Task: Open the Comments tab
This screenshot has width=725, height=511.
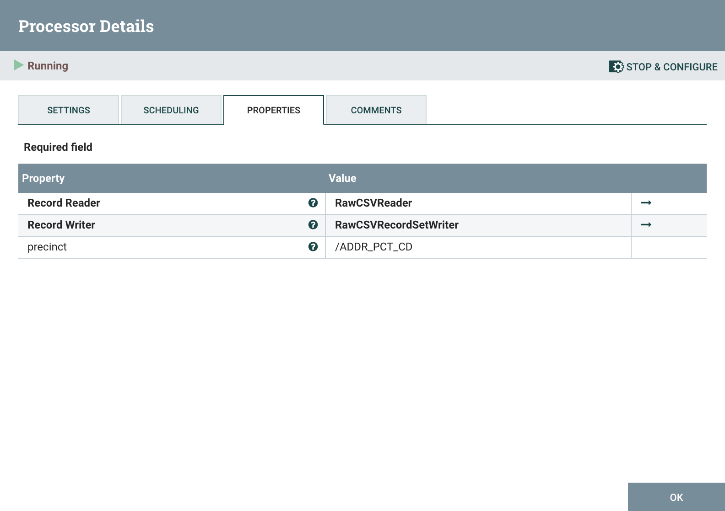Action: 376,110
